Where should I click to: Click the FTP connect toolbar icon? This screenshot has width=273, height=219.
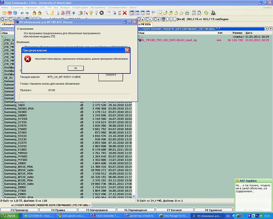(194, 13)
